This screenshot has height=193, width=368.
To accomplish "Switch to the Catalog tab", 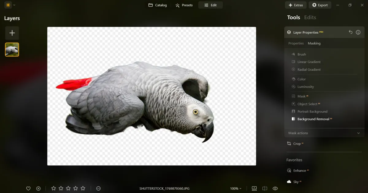I will [158, 5].
